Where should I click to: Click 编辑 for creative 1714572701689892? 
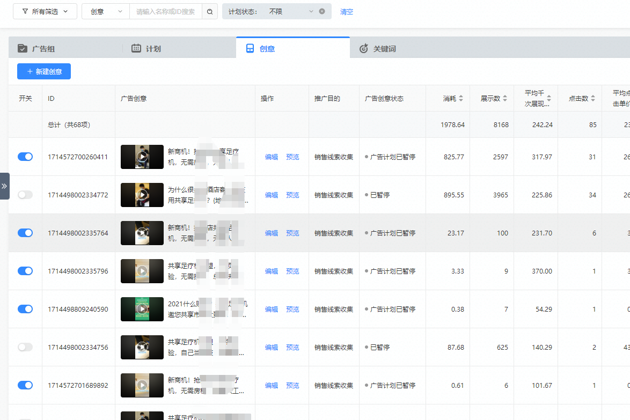(271, 386)
